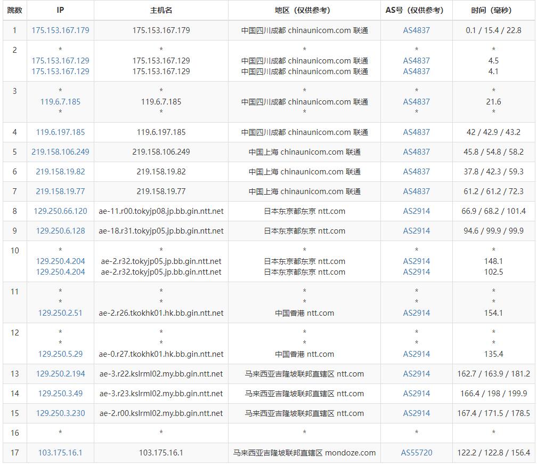Select hostname ae-3.r22.kslrml02.my.bb.gin.ntt.net
Viewport: 537px width, 464px height.
pyautogui.click(x=161, y=374)
